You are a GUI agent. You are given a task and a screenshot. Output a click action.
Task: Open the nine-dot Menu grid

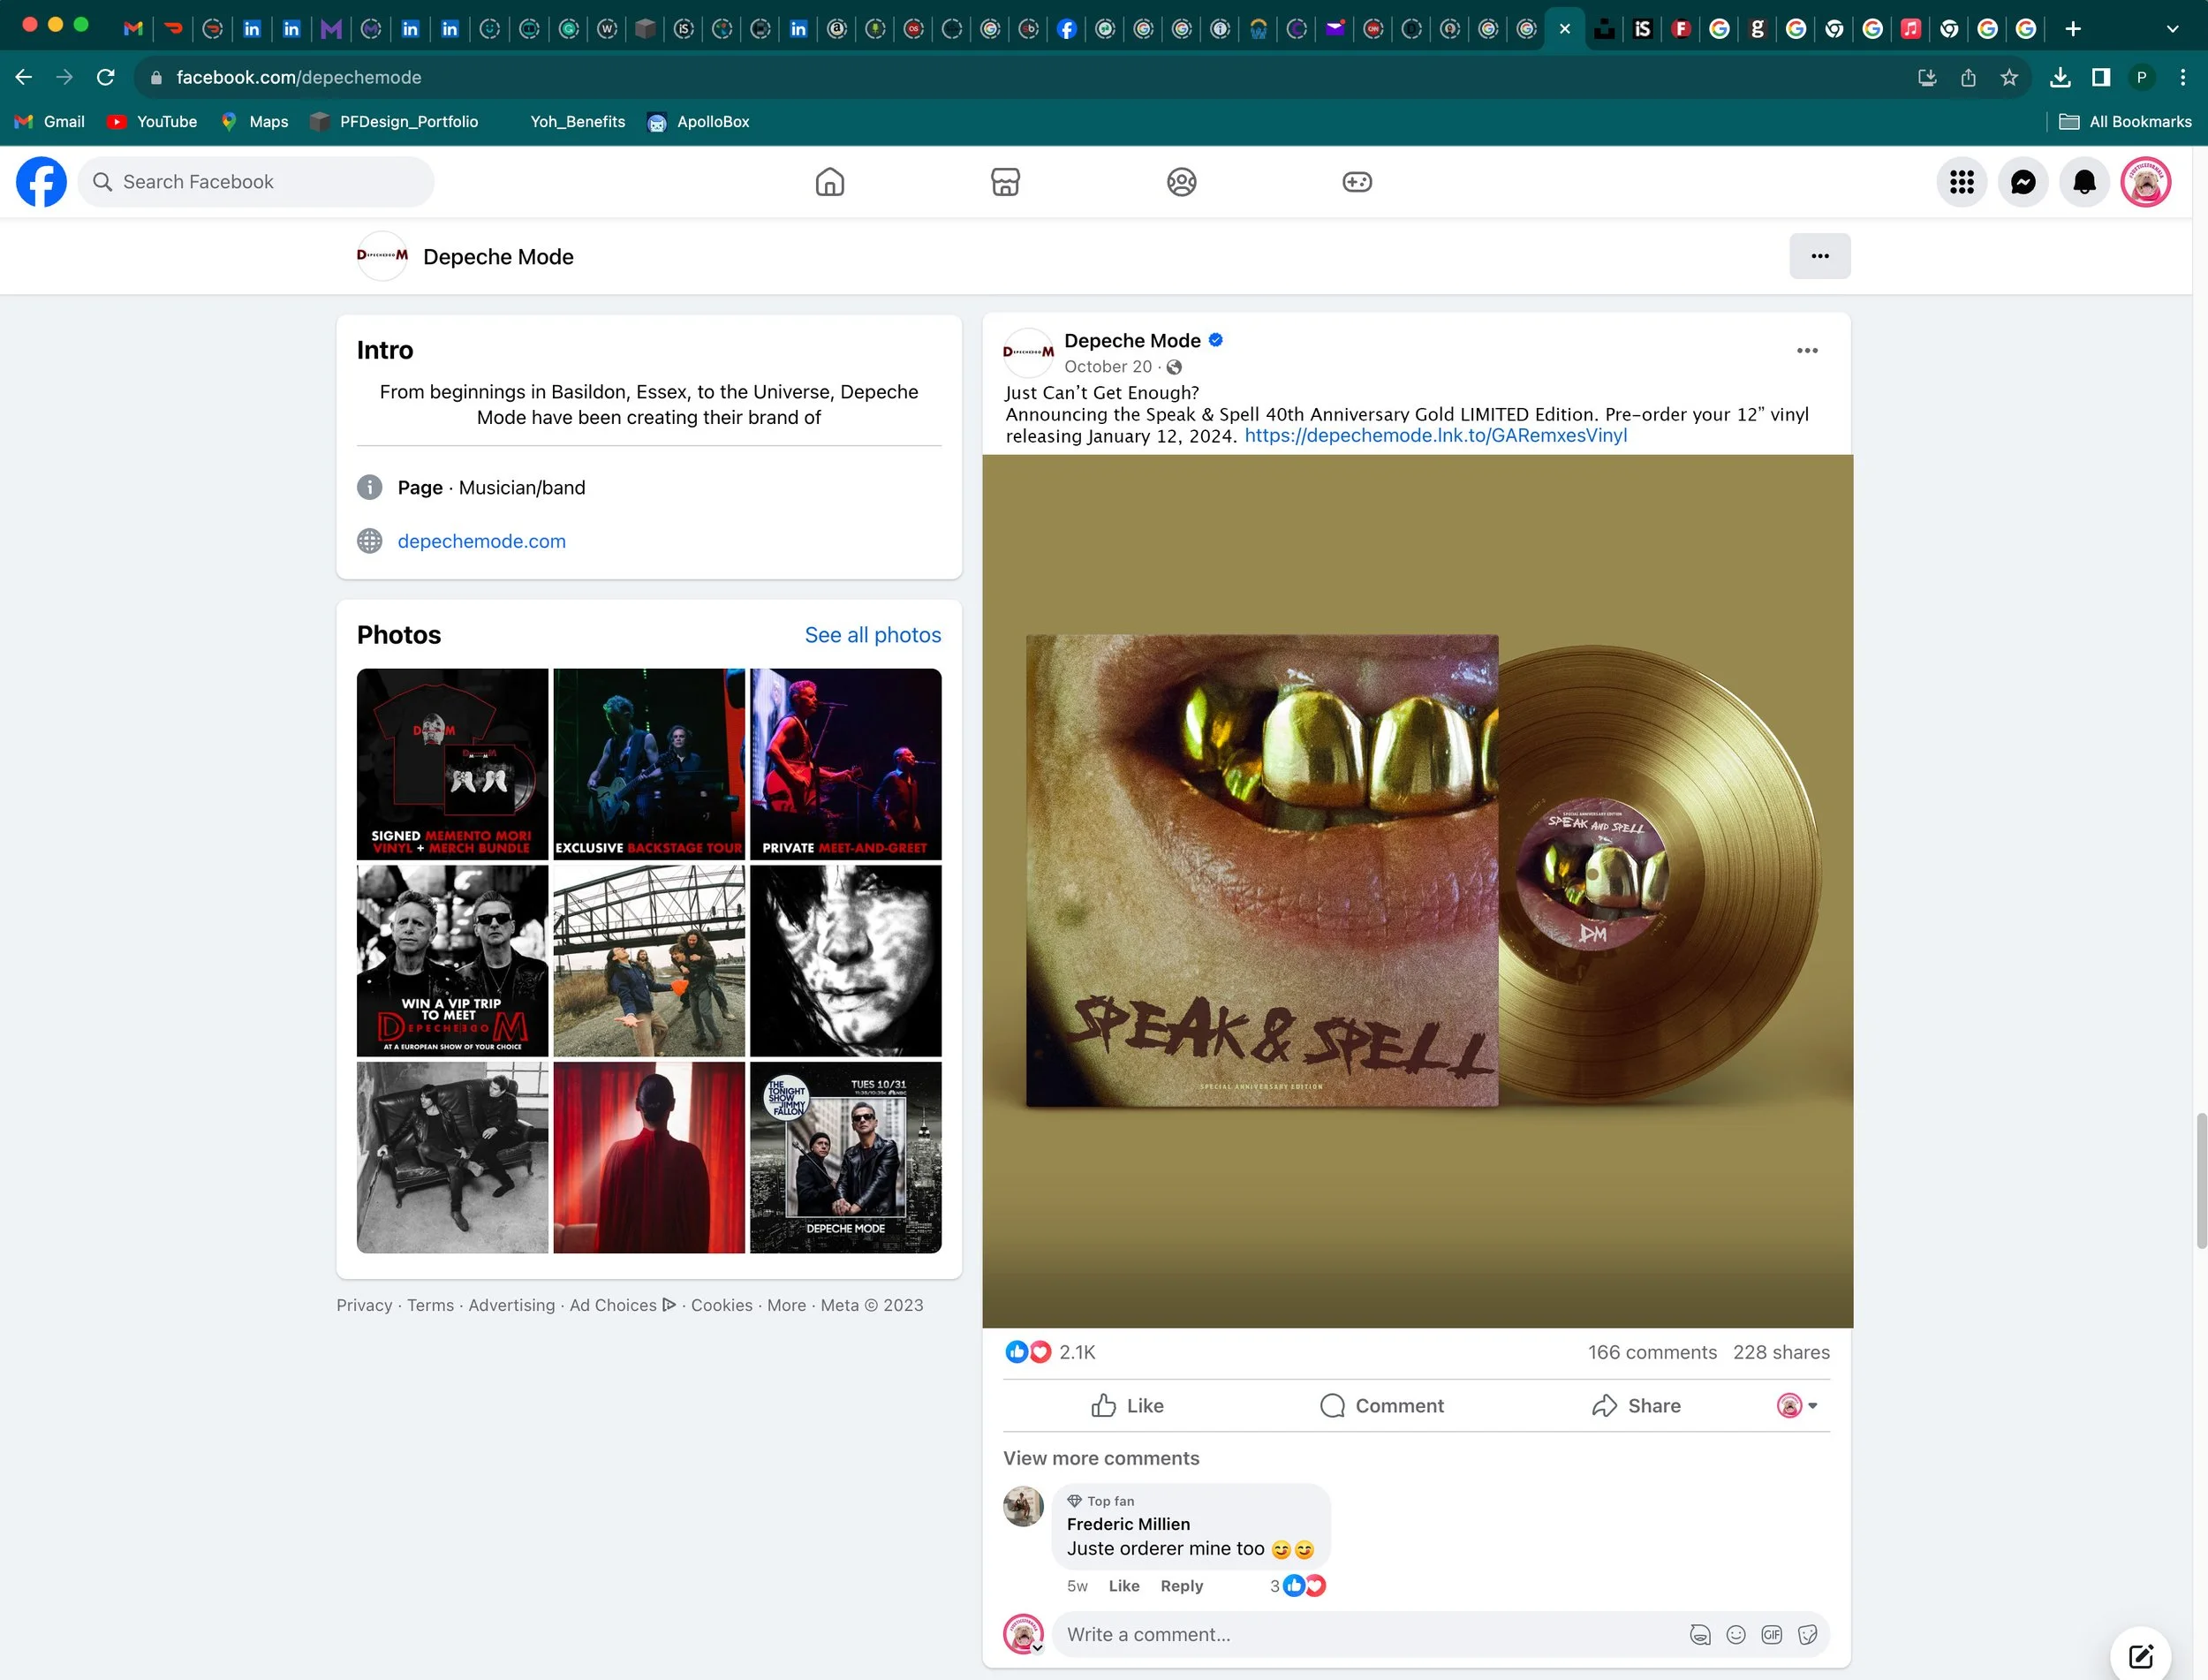pyautogui.click(x=1961, y=182)
